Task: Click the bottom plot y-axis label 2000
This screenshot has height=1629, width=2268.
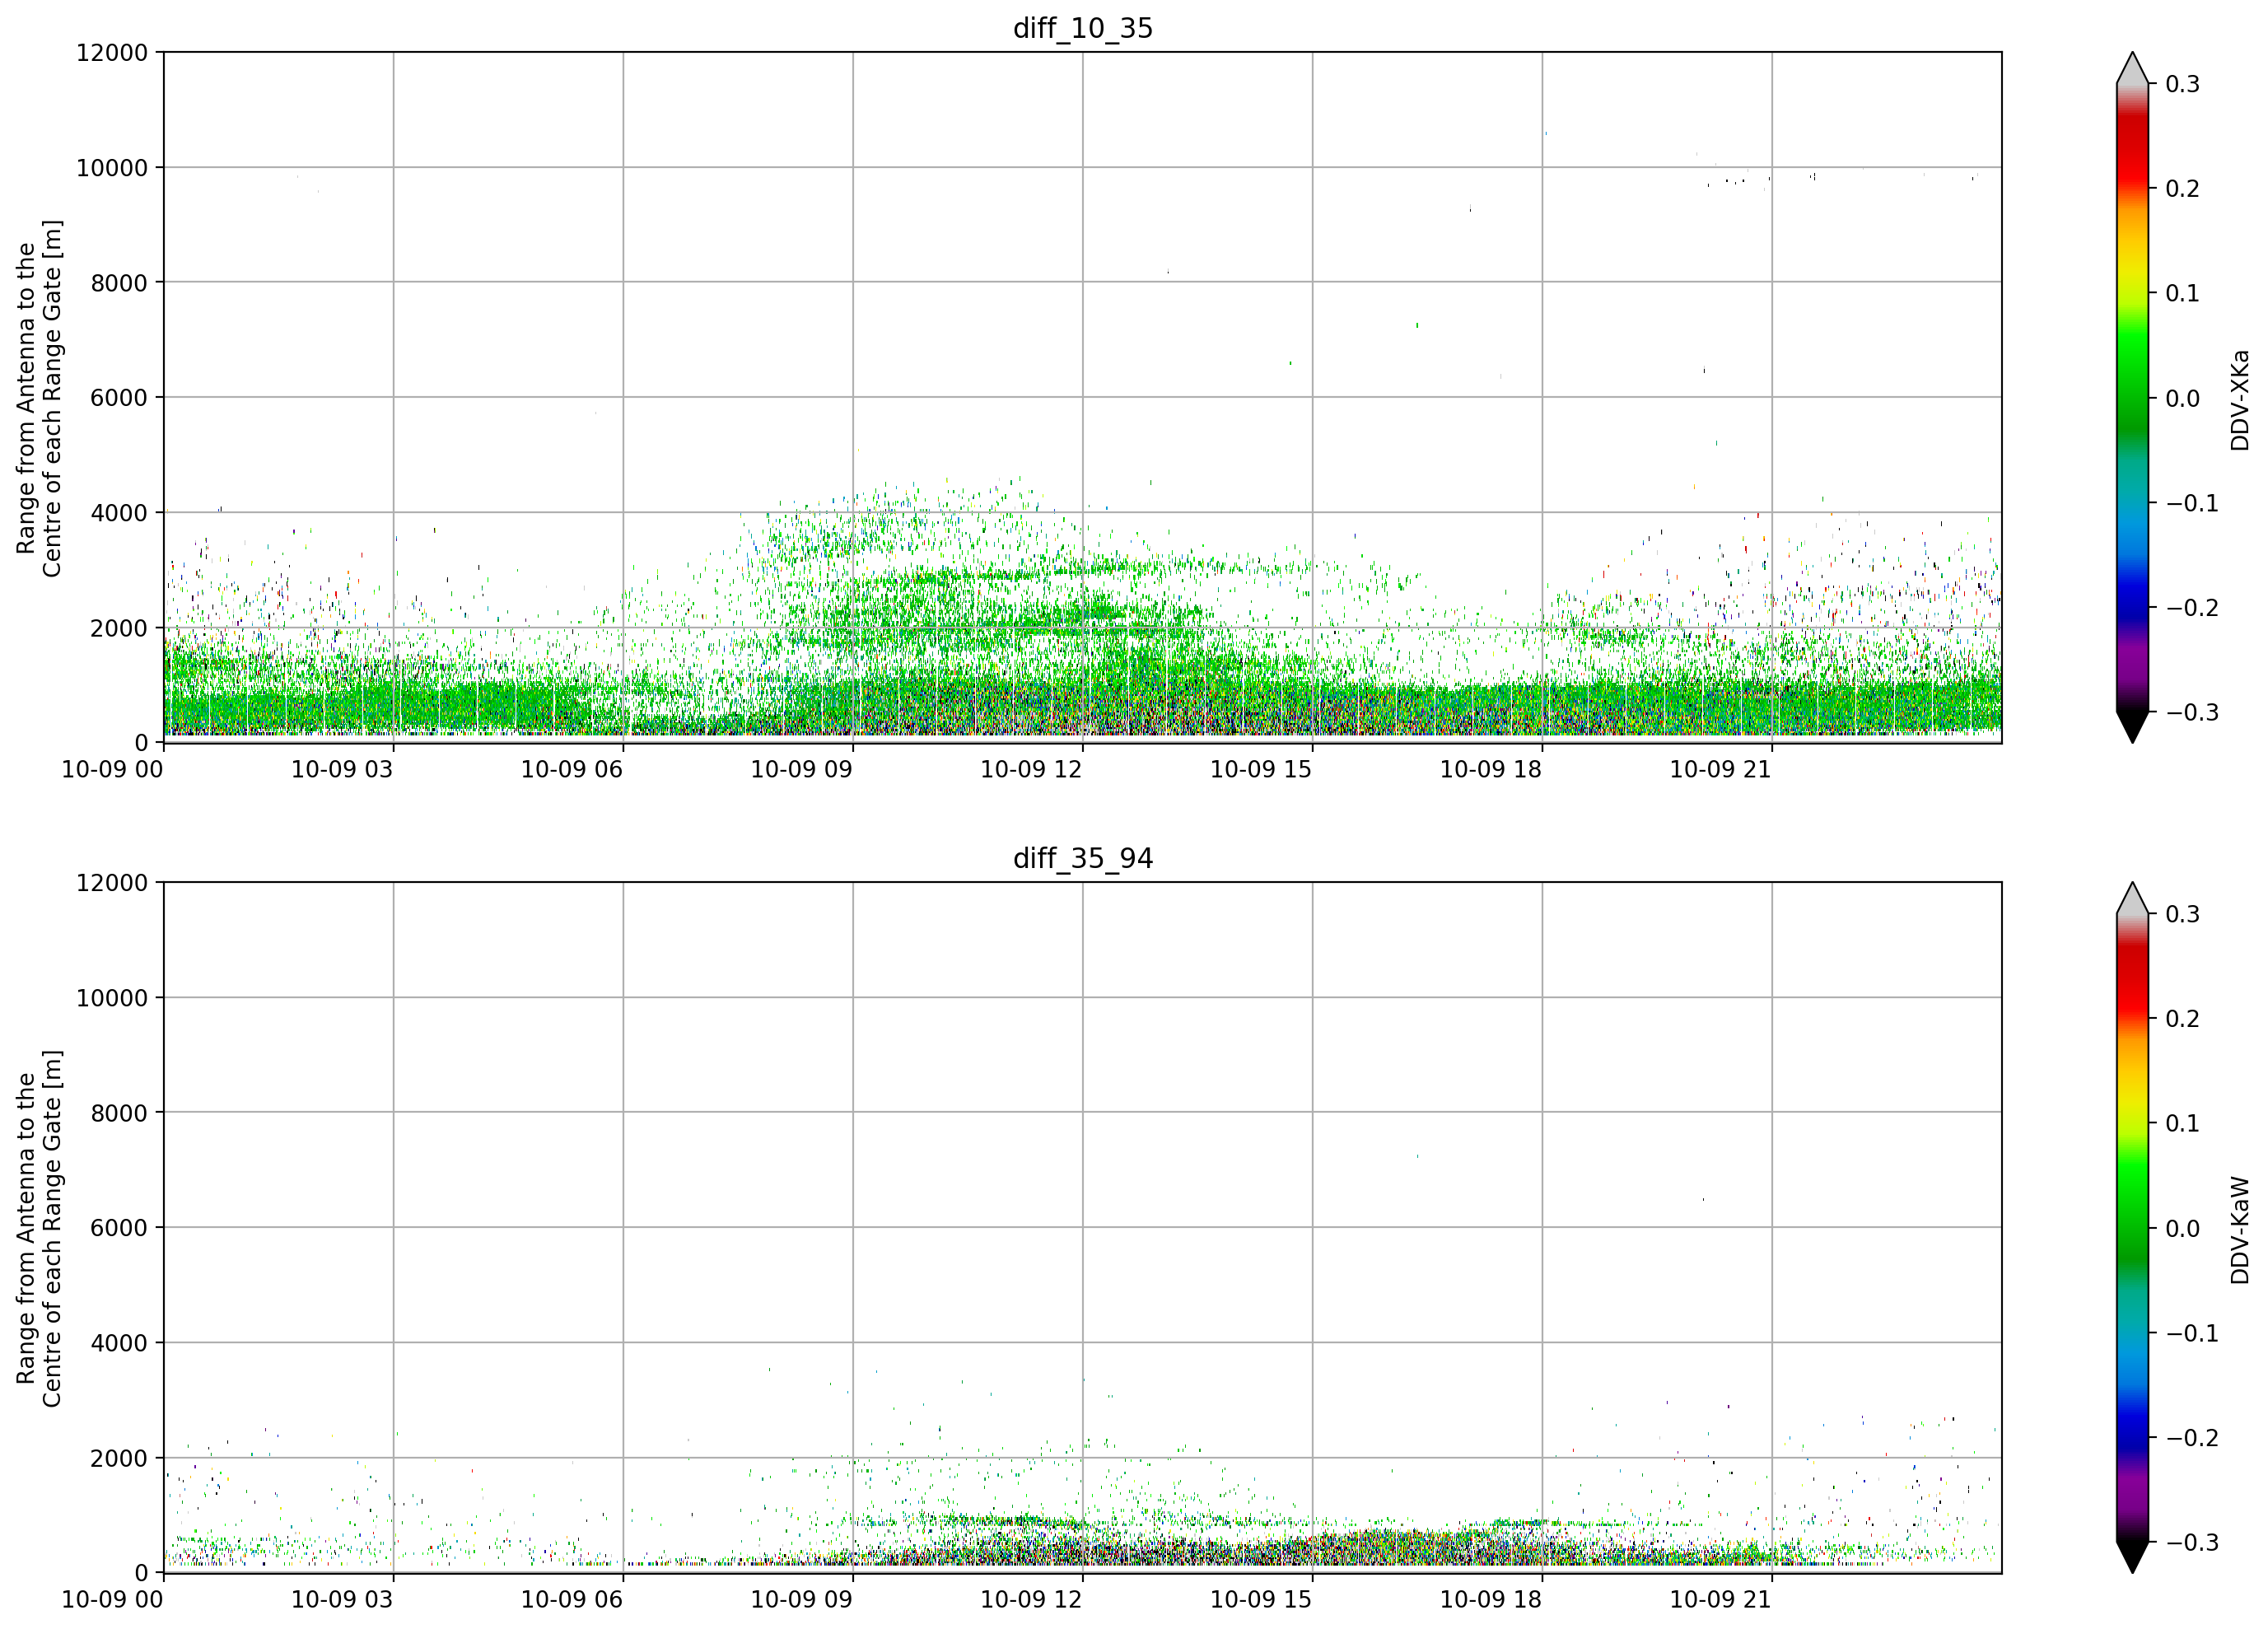Action: pyautogui.click(x=119, y=1458)
